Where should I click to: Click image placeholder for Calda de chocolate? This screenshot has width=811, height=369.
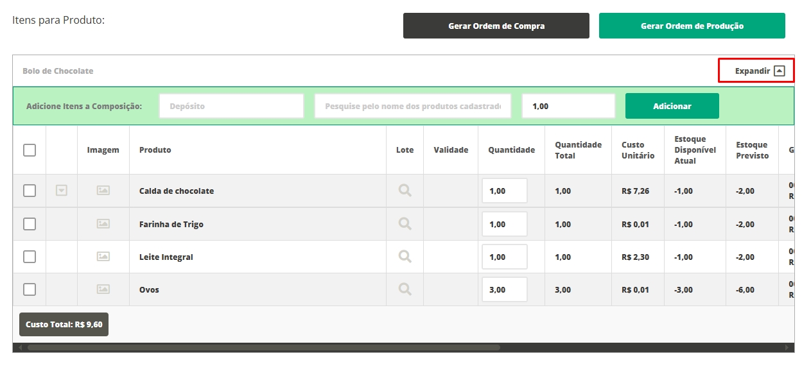pos(103,191)
